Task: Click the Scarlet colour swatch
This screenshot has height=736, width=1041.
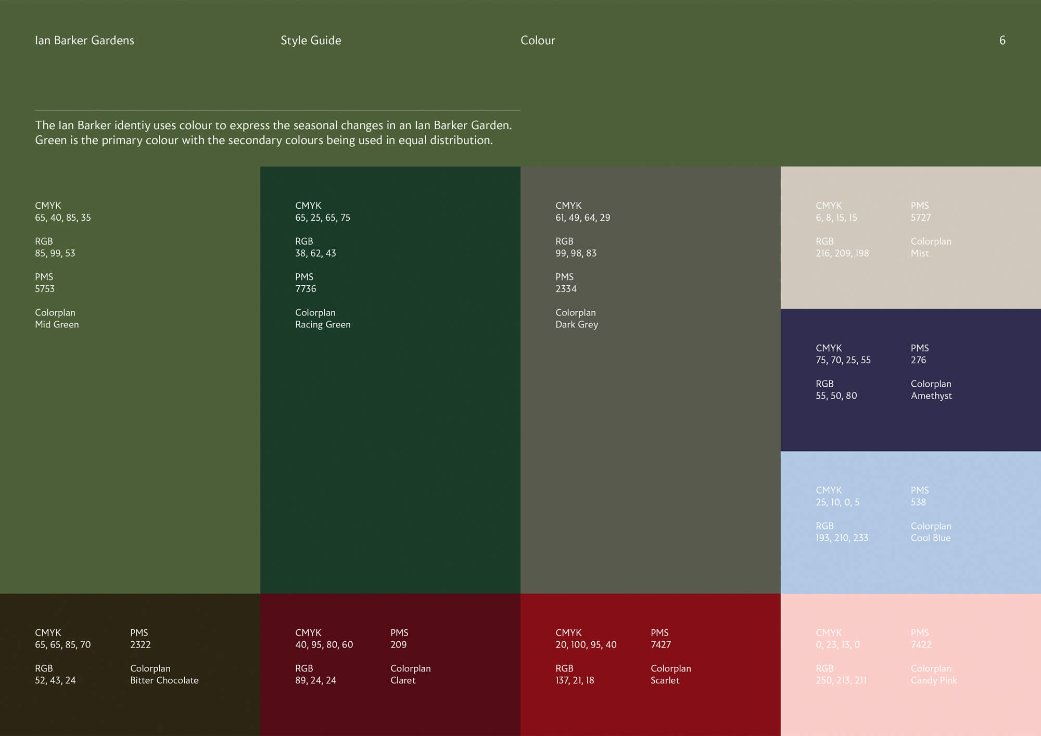Action: [651, 710]
